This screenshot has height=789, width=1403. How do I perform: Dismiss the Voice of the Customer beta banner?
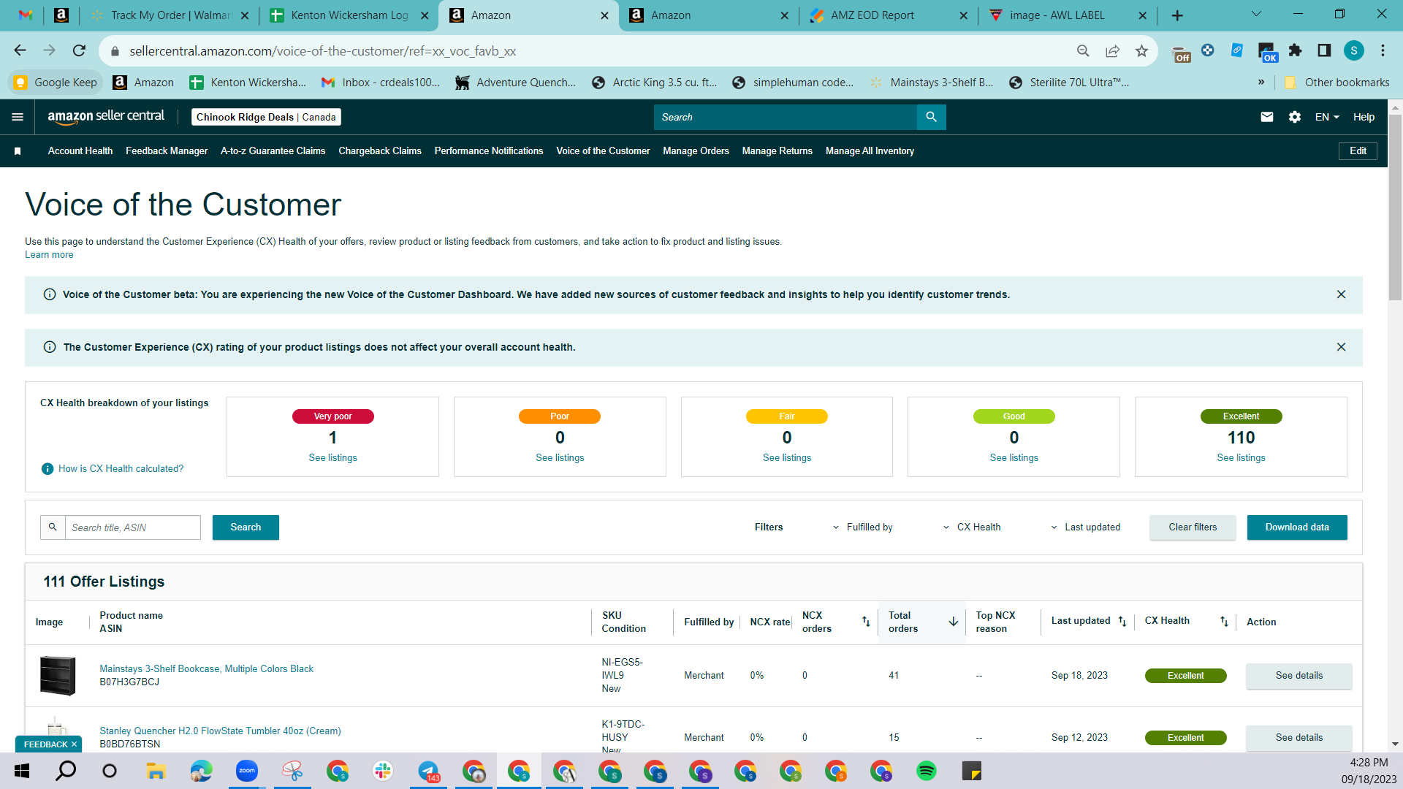click(x=1341, y=294)
